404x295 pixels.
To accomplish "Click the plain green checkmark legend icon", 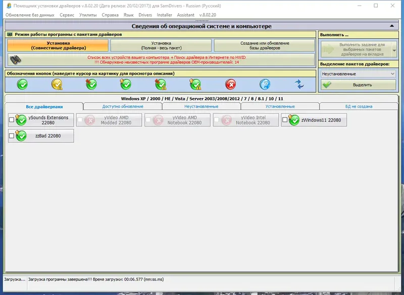I will (22, 84).
